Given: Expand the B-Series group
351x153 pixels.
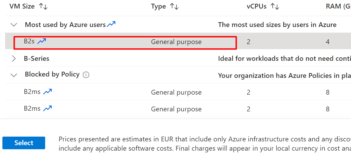Looking at the screenshot, I should click(x=14, y=58).
